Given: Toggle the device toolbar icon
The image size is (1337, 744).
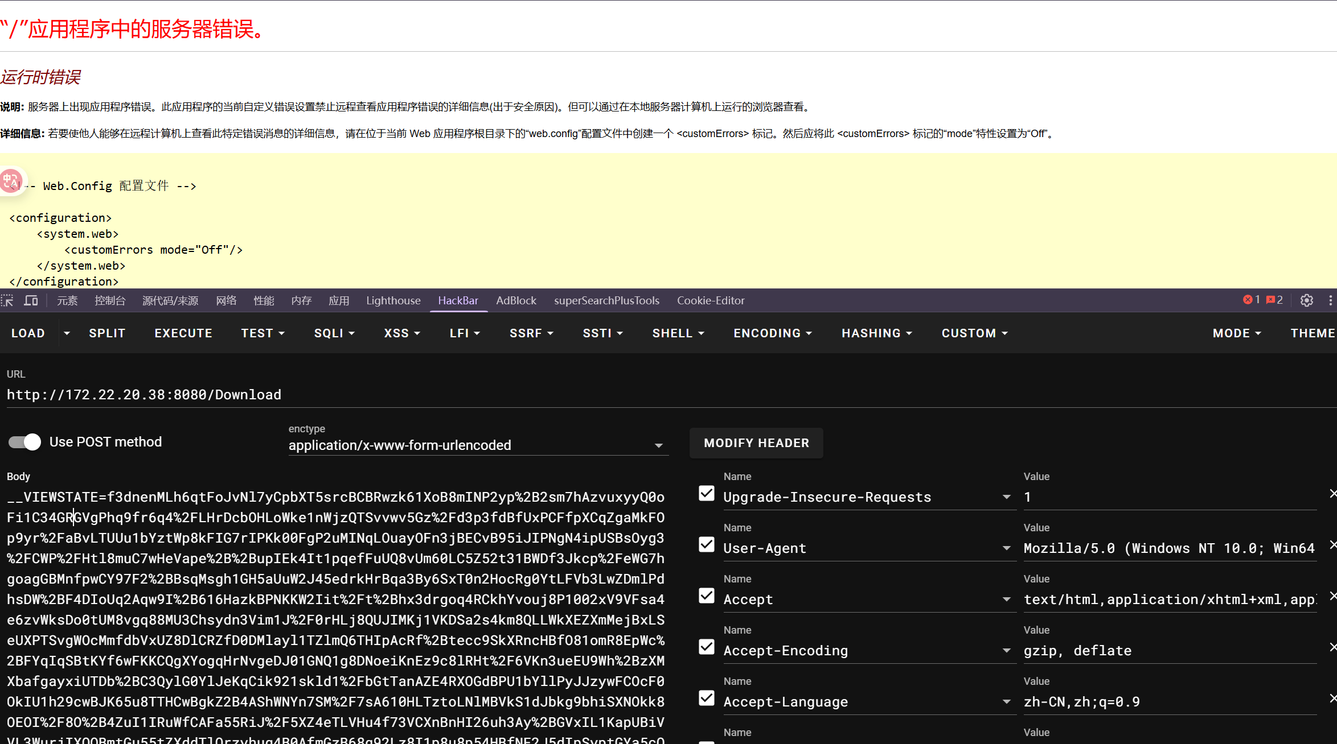Looking at the screenshot, I should pyautogui.click(x=31, y=300).
